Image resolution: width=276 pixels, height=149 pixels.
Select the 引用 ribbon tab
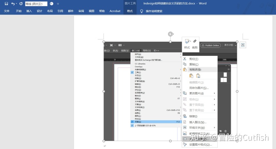click(60, 11)
